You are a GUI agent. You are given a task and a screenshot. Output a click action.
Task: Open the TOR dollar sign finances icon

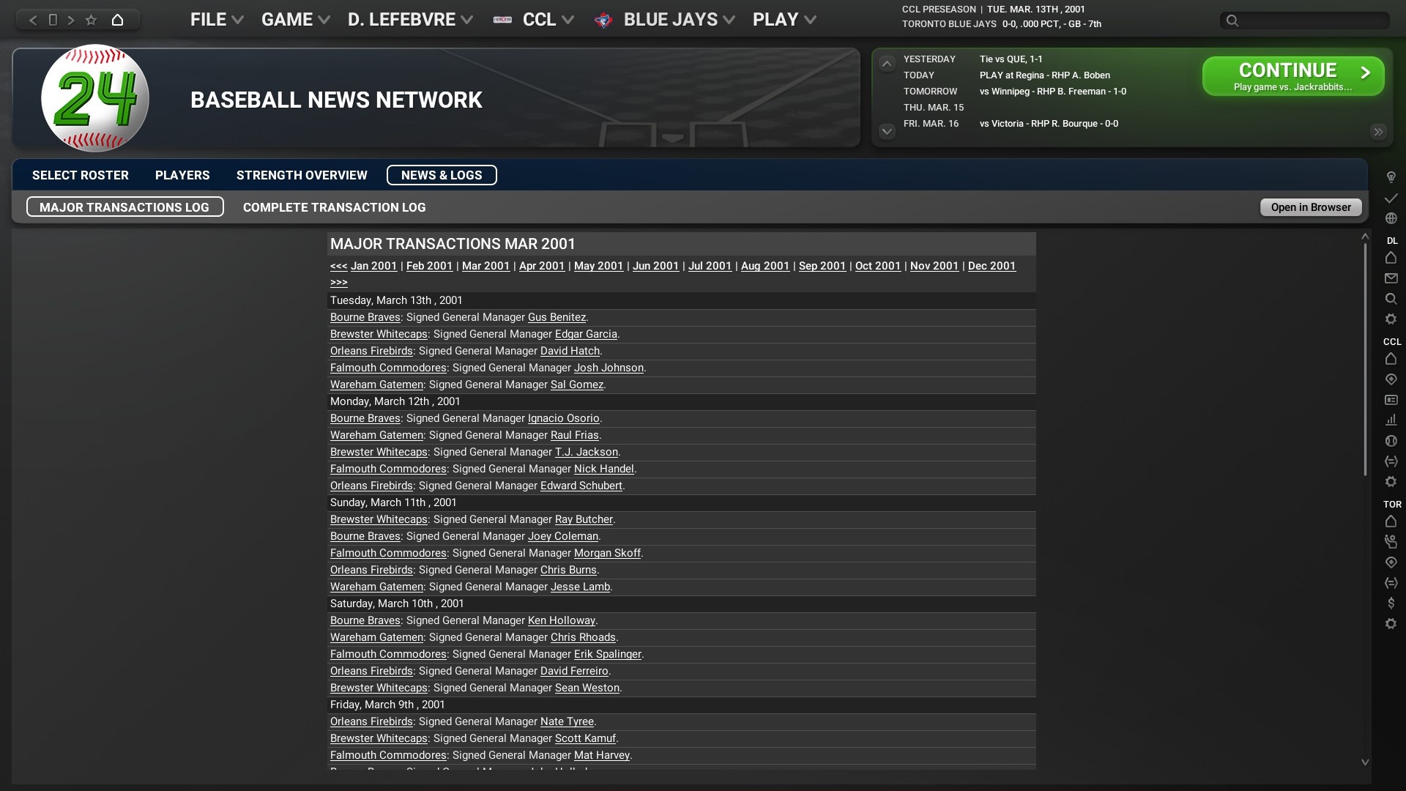1391,604
